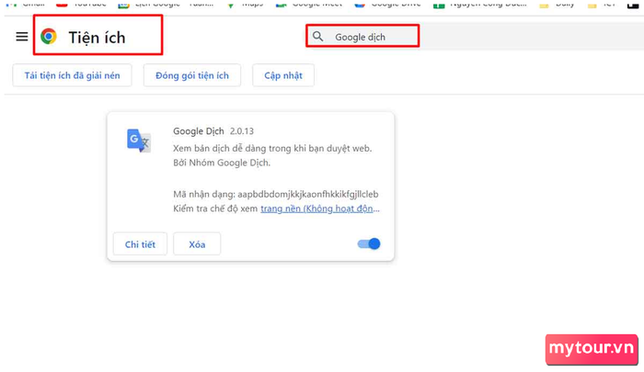The width and height of the screenshot is (644, 372).
Task: Click the Đóng gói tiện ích button
Action: click(x=191, y=75)
